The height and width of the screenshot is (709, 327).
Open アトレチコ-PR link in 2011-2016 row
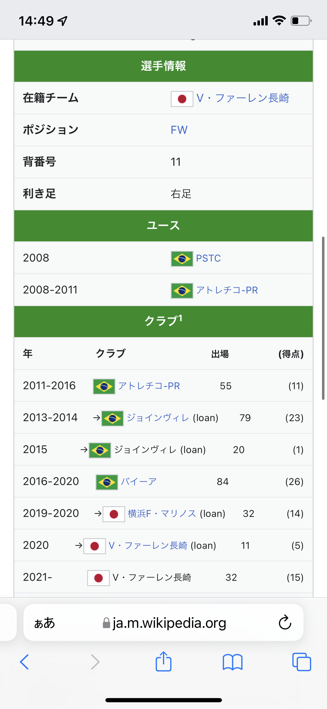(x=149, y=386)
